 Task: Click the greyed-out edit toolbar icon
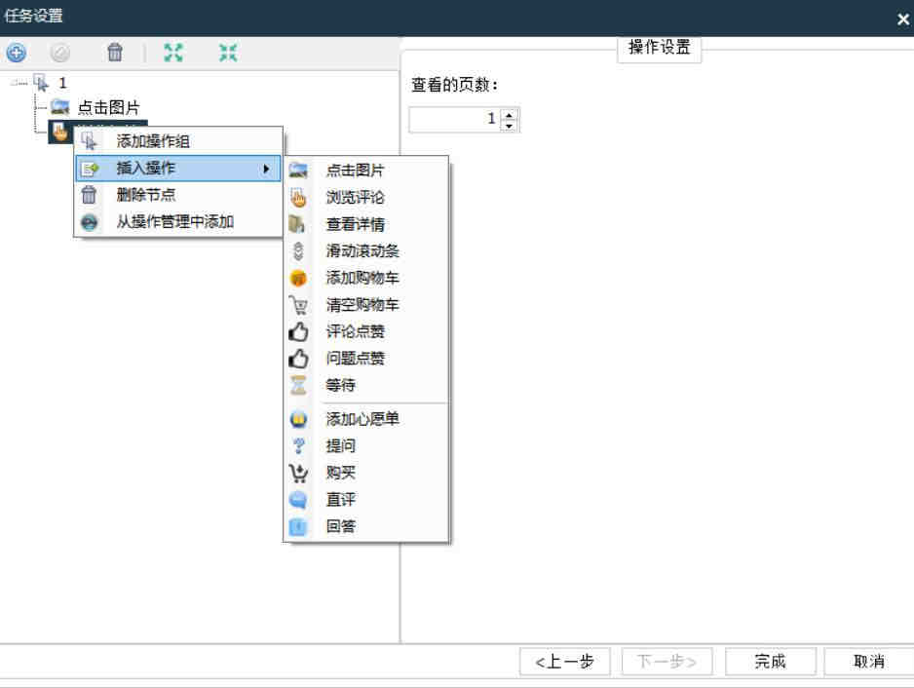[x=59, y=53]
